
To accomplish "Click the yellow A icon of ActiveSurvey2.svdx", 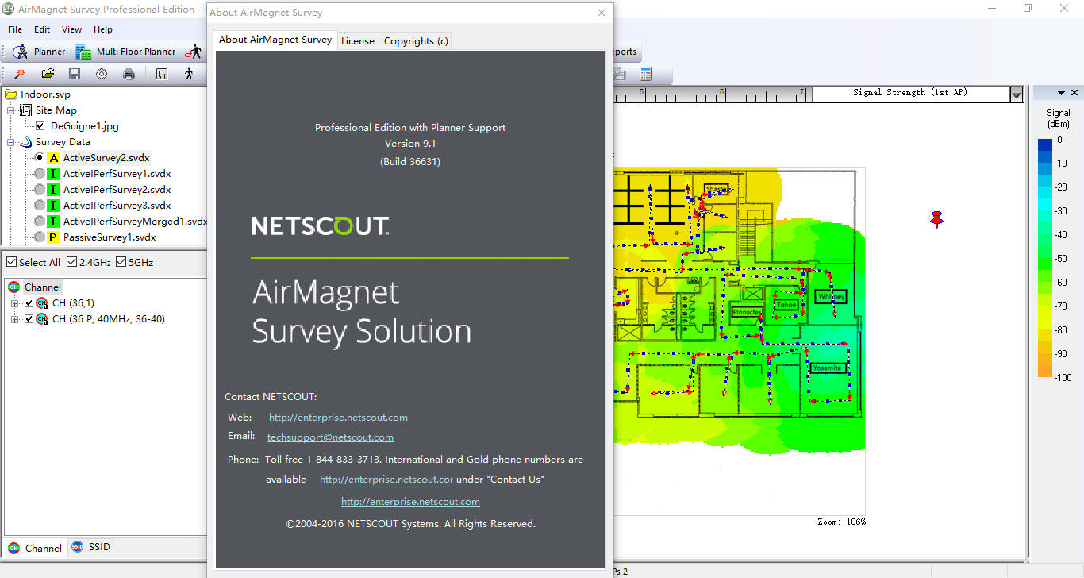I will pos(54,158).
